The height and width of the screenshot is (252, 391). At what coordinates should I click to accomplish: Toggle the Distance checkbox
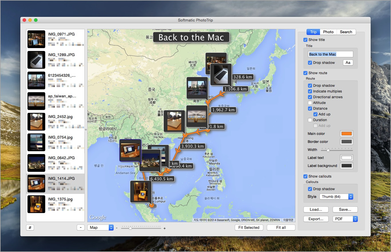pyautogui.click(x=310, y=109)
